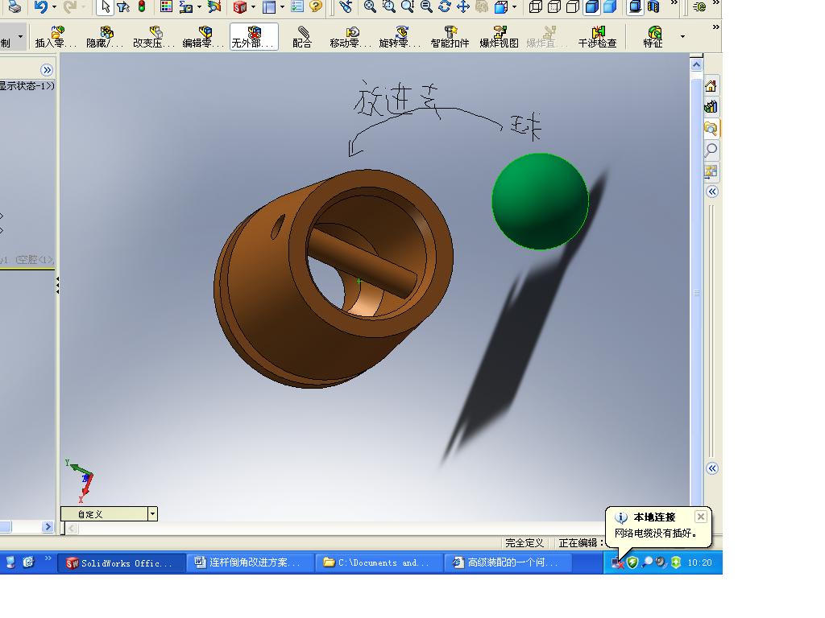
Task: Click Smart Fasteners (智能扣件) button
Action: [x=450, y=37]
